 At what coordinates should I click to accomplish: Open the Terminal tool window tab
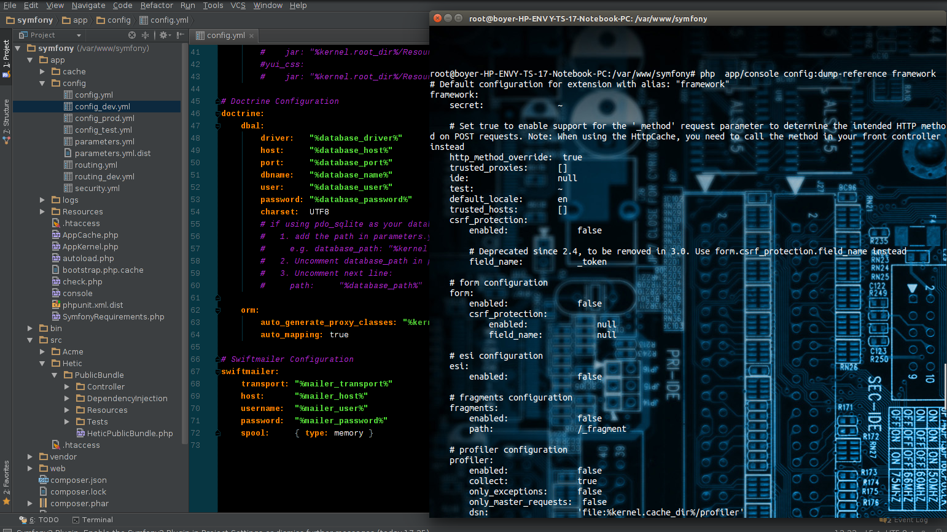[93, 520]
